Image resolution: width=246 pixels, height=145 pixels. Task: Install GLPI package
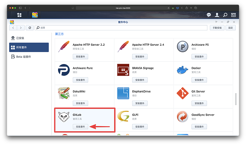click(x=140, y=127)
